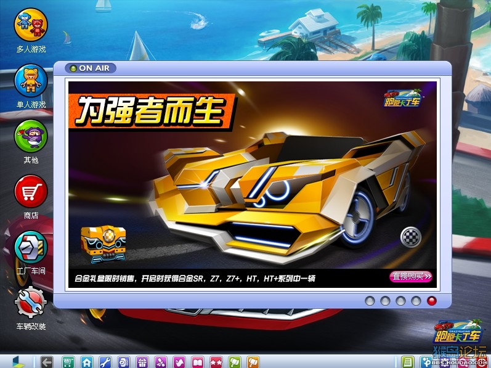491x368 pixels.
Task: Open the 商店 shop cart icon
Action: pos(31,191)
